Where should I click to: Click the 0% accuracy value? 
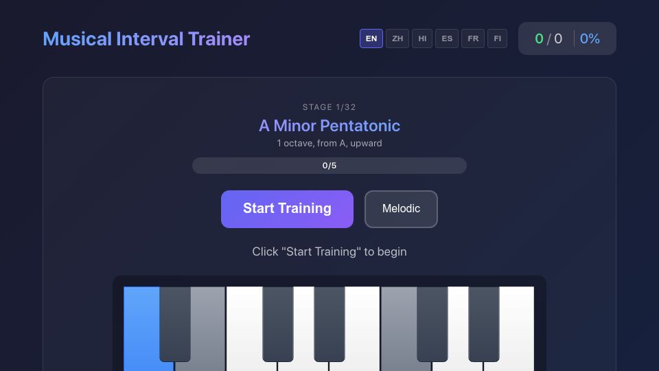[x=590, y=38]
